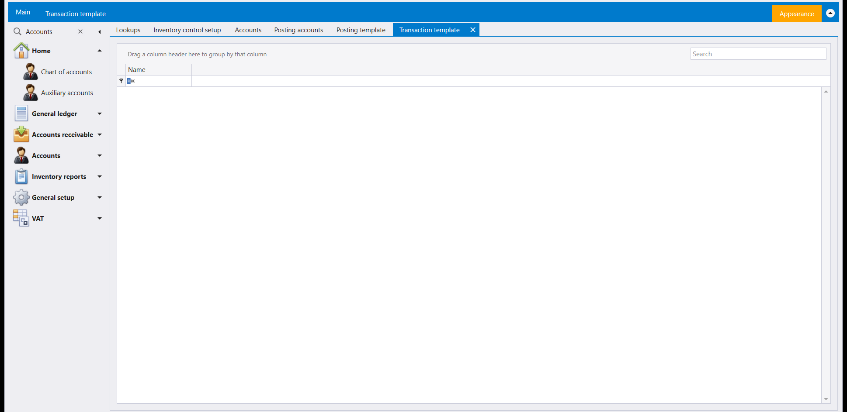
Task: Open Transaction template ribbon tab
Action: (76, 14)
